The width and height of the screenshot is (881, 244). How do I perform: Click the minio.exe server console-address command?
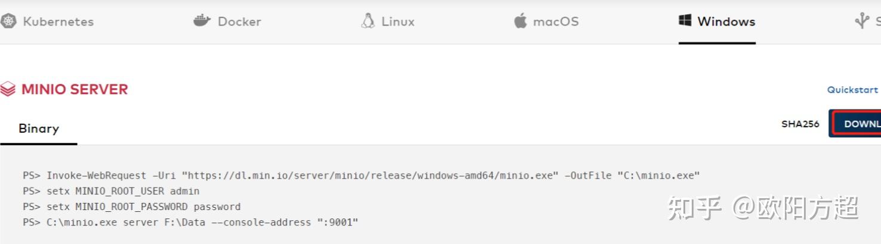(x=190, y=222)
